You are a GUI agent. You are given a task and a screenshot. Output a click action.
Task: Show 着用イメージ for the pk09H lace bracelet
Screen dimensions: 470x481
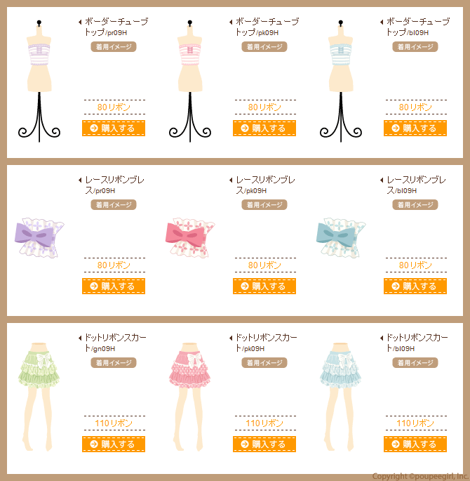264,204
